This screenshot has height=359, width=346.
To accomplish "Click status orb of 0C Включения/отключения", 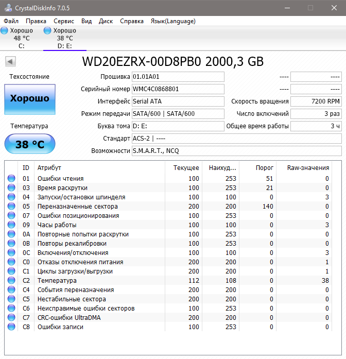I will click(x=11, y=252).
